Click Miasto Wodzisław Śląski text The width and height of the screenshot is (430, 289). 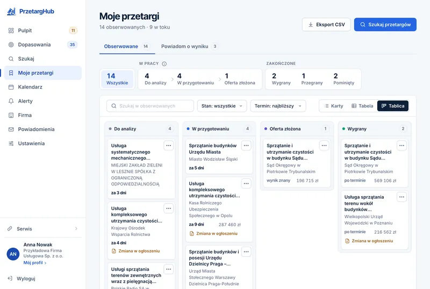[213, 159]
